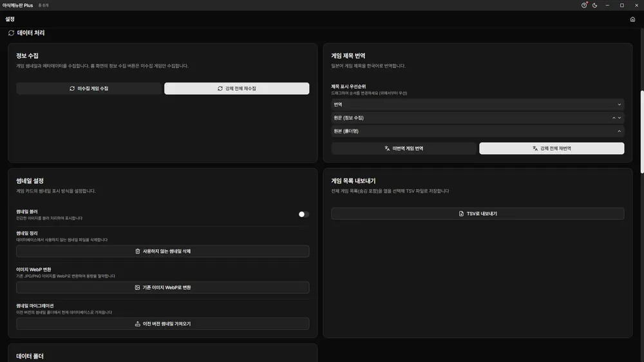This screenshot has width=644, height=362.
Task: Click the 데이터 처리 refresh icon
Action: 11,33
